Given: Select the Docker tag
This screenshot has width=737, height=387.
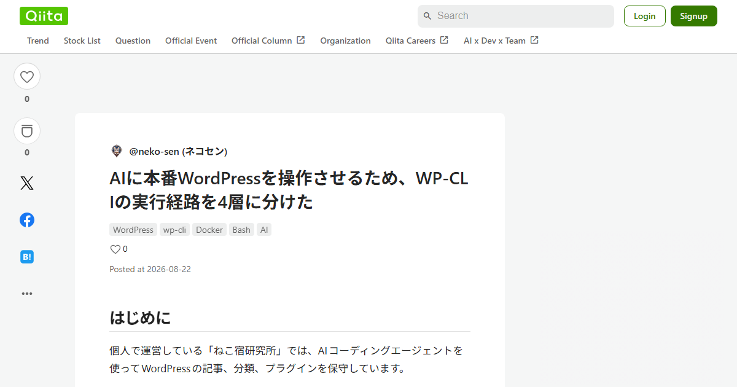Looking at the screenshot, I should click(x=209, y=230).
